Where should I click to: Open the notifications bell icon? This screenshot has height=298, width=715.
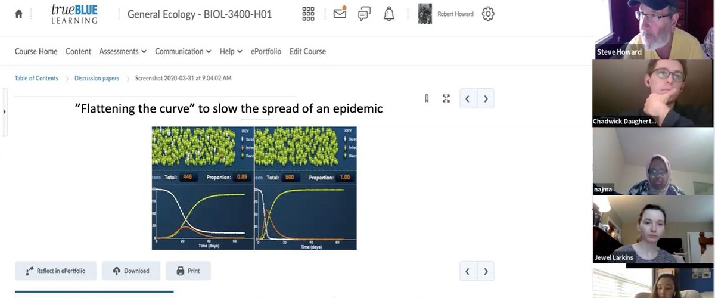[388, 14]
